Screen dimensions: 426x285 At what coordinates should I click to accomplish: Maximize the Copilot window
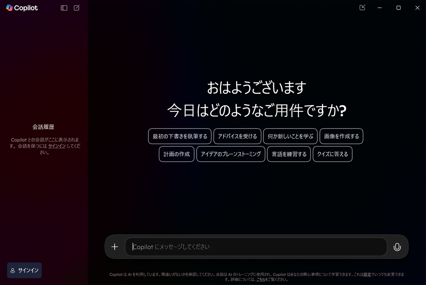point(398,8)
